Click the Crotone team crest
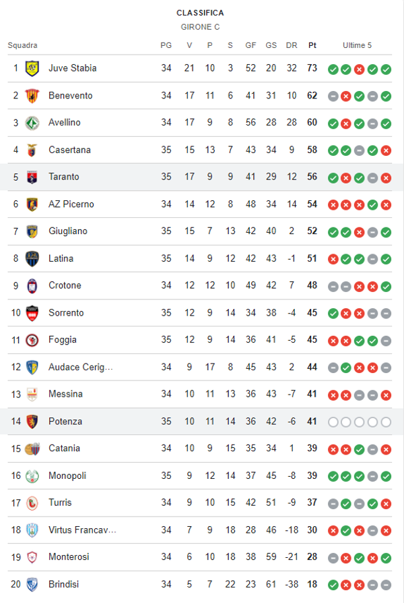The width and height of the screenshot is (404, 603). pyautogui.click(x=32, y=285)
